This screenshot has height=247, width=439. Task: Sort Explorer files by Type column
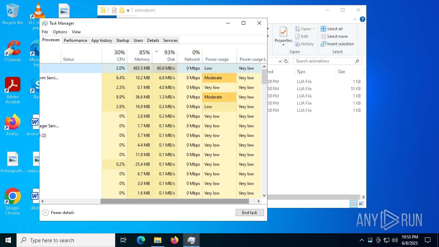[x=315, y=72]
